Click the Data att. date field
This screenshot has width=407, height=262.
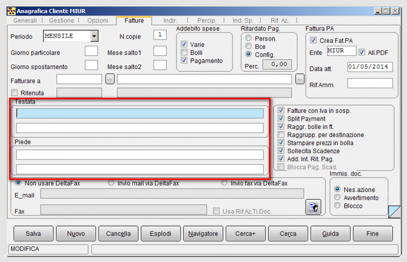(370, 67)
